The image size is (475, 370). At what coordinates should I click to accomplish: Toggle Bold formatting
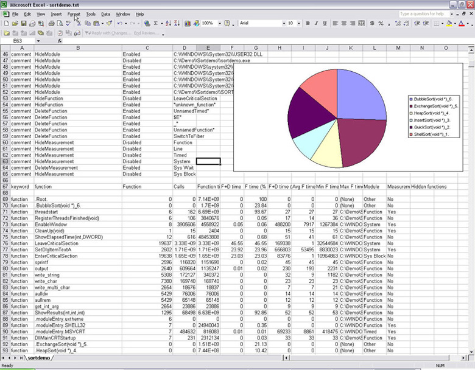(308, 23)
